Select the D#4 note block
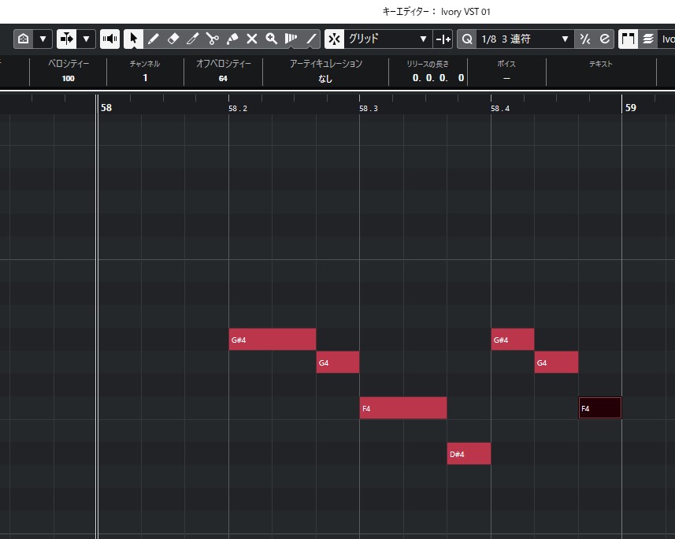The width and height of the screenshot is (675, 539). [x=469, y=454]
